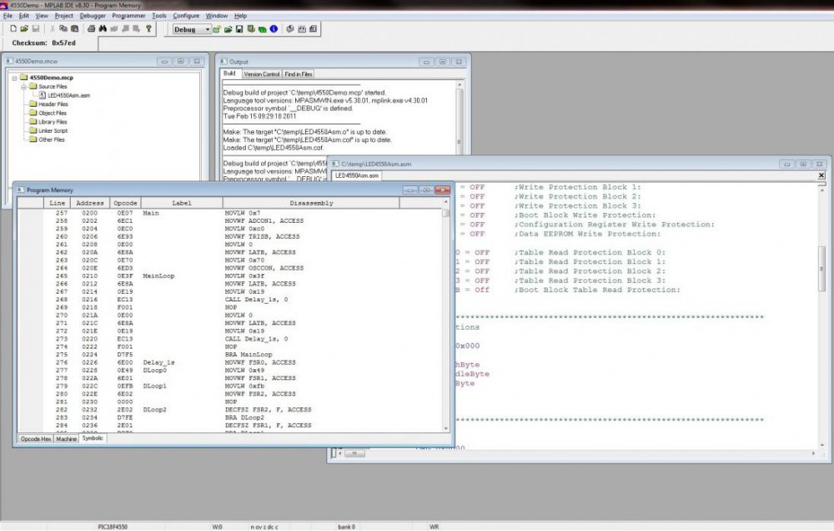Click the Help question-mark toolbar icon
Image resolution: width=834 pixels, height=531 pixels.
[x=148, y=29]
